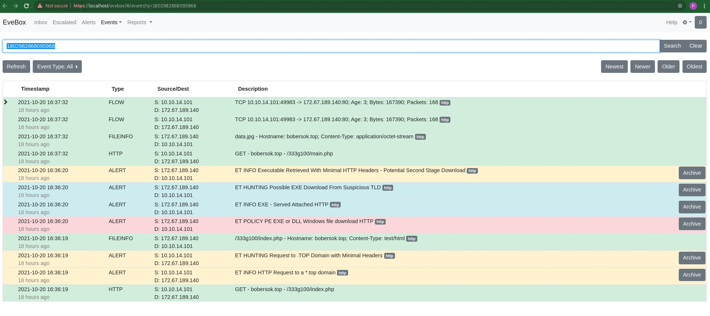Select second FLOW row TCP description
This screenshot has height=316, width=710.
[336, 119]
